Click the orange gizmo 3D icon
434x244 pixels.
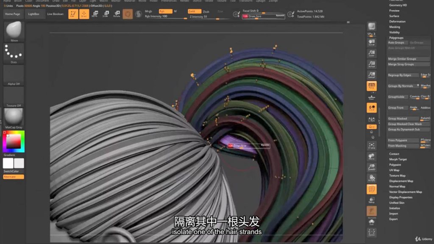click(128, 14)
